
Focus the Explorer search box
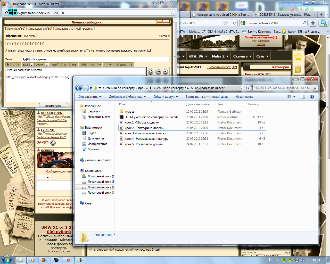click(285, 88)
